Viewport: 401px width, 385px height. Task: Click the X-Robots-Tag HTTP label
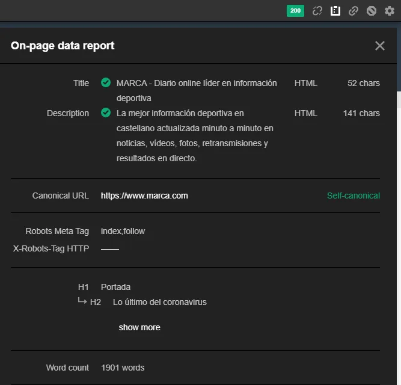[x=51, y=248]
